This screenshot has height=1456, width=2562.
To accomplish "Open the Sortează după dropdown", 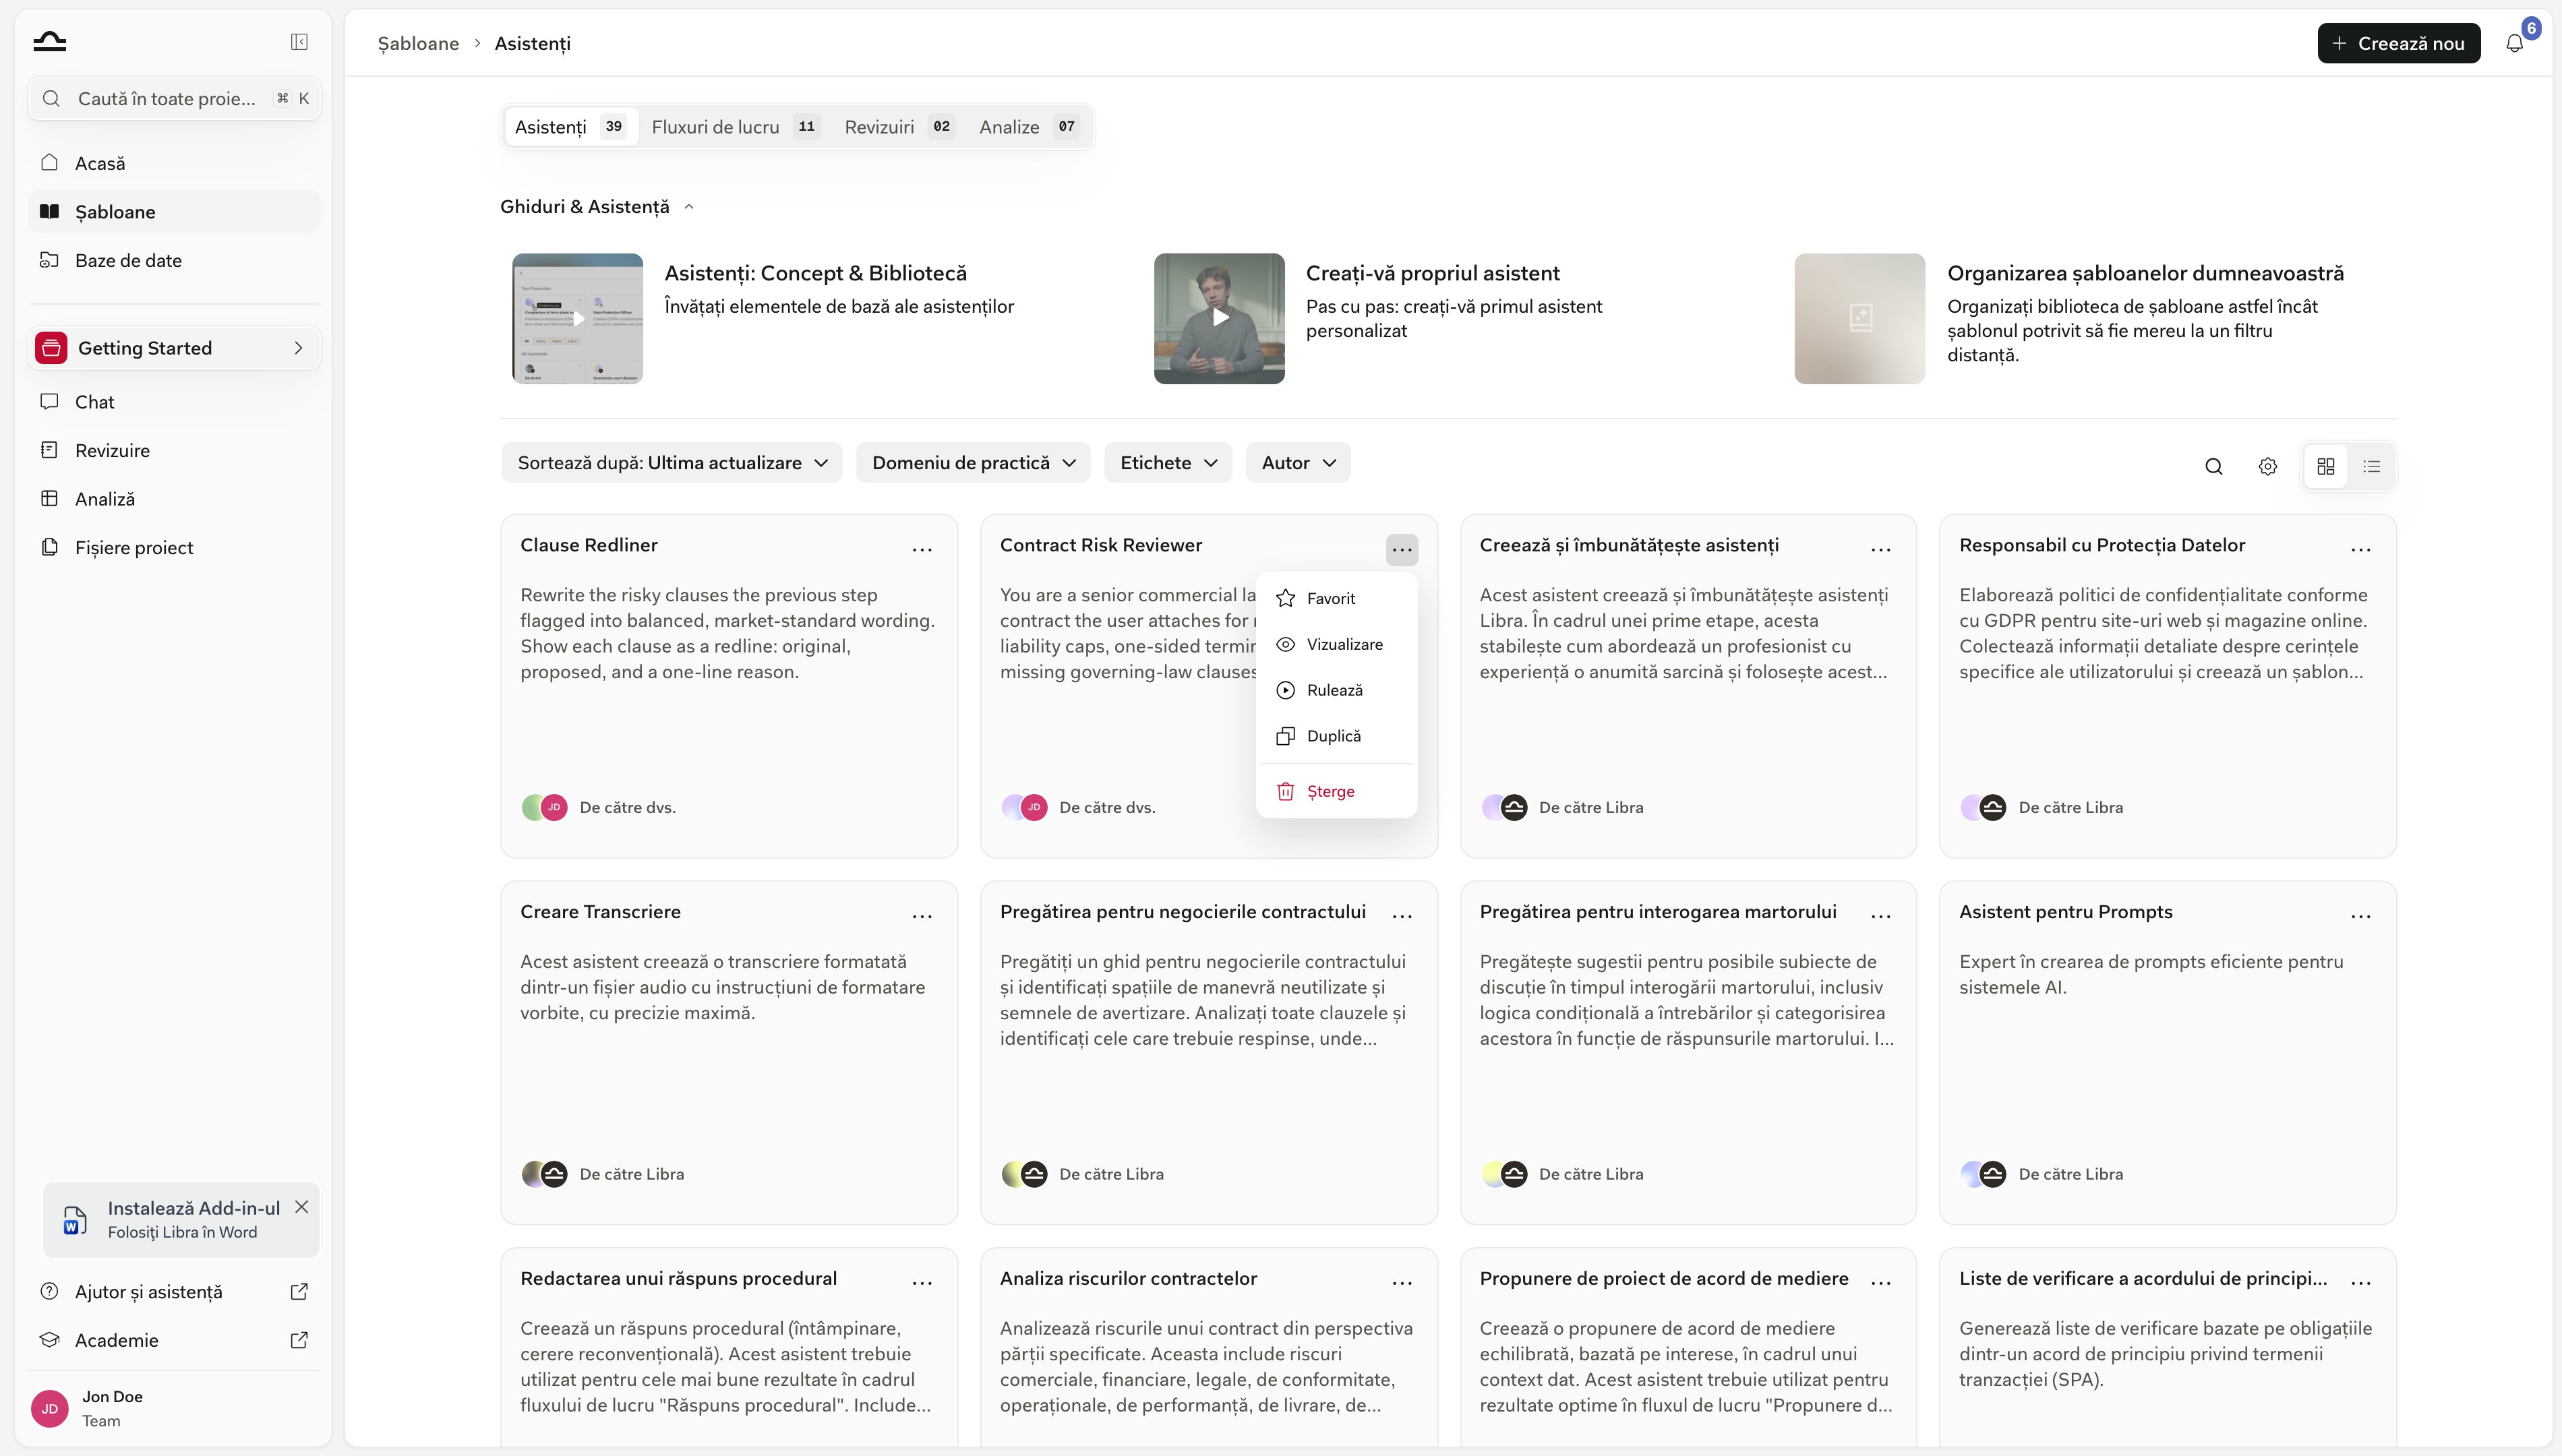I will pos(671,463).
